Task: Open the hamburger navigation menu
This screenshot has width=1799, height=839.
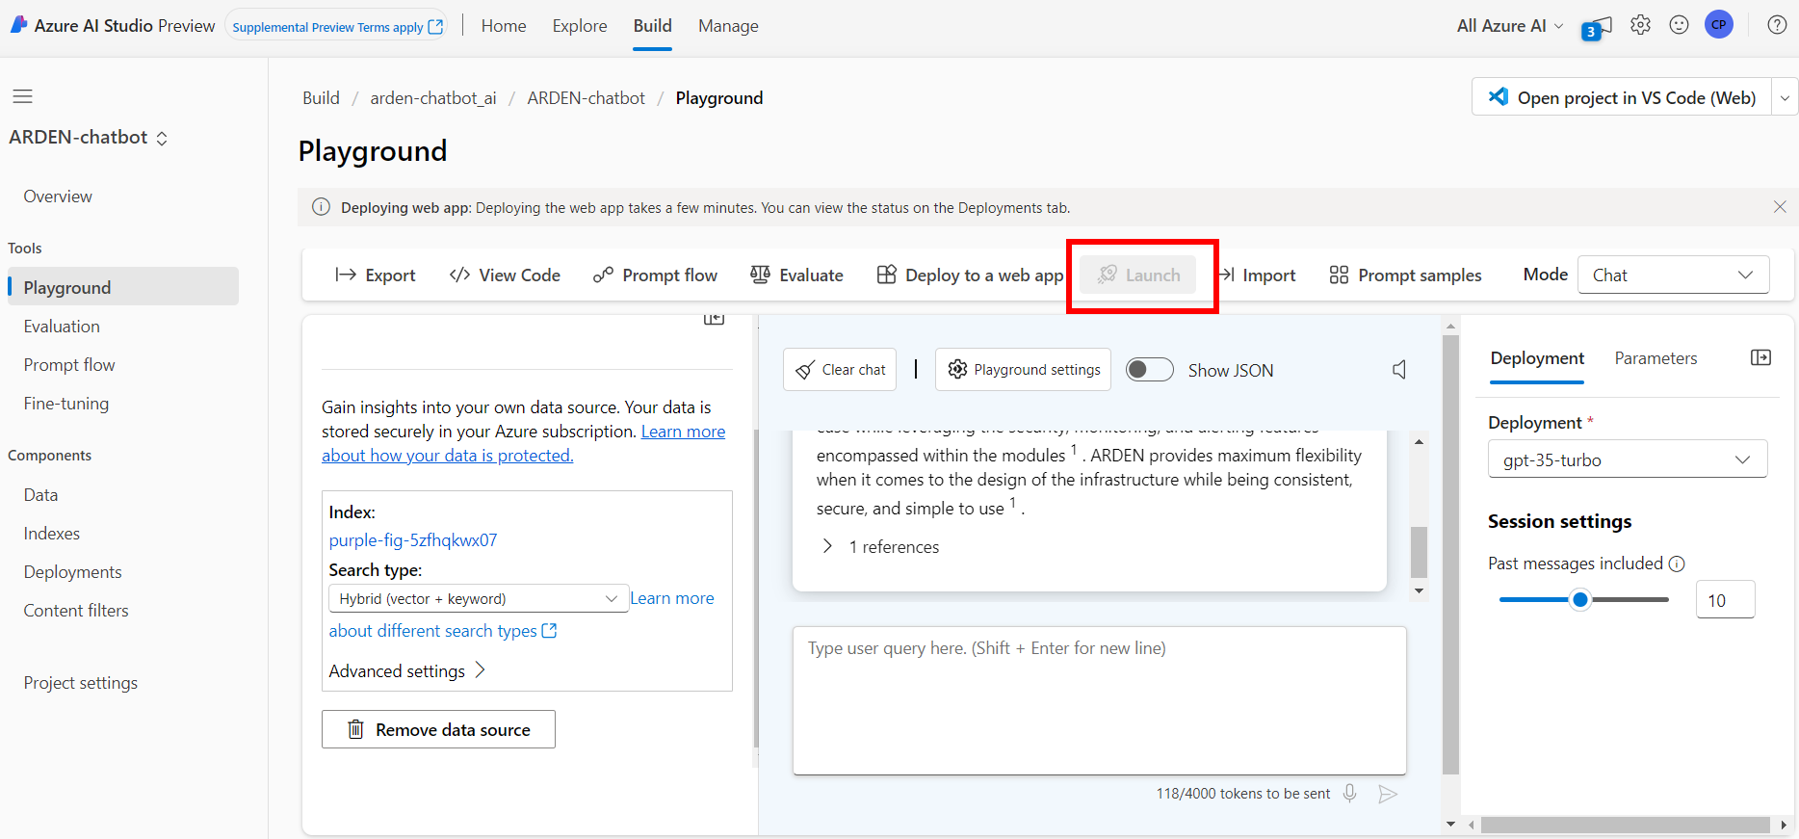Action: coord(22,96)
